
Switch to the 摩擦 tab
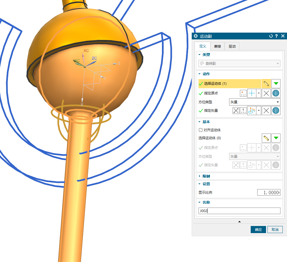click(x=217, y=46)
